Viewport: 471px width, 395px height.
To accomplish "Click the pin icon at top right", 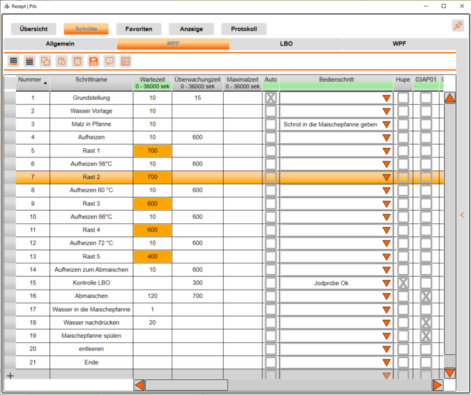I will tap(457, 26).
